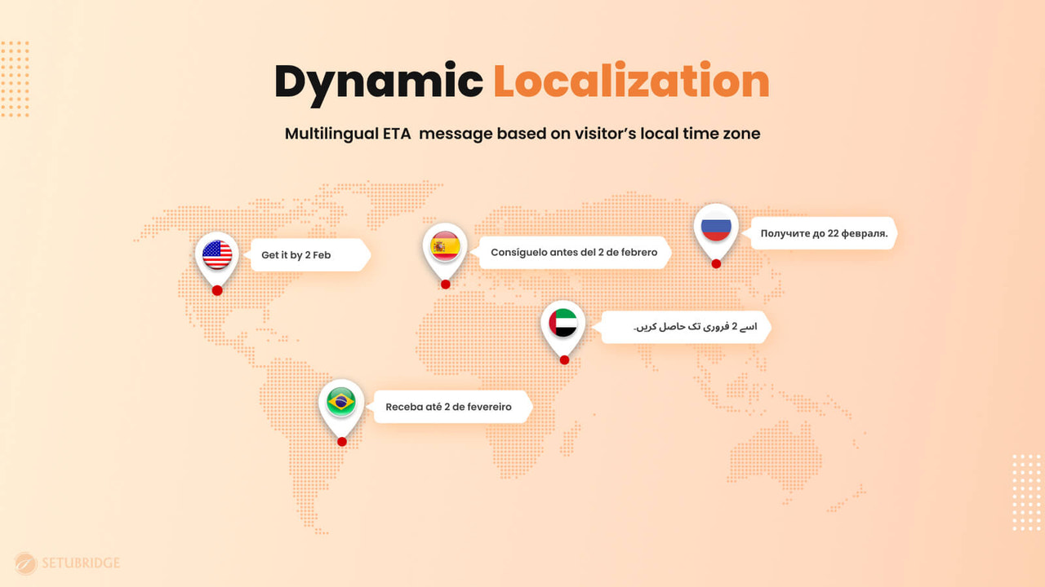Click the red dot below the US pin
The height and width of the screenshot is (587, 1045).
[217, 289]
